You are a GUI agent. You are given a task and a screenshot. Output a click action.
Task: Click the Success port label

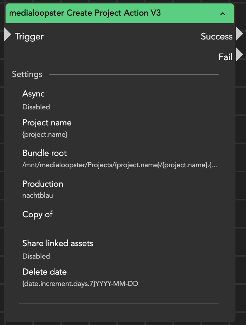pyautogui.click(x=216, y=37)
